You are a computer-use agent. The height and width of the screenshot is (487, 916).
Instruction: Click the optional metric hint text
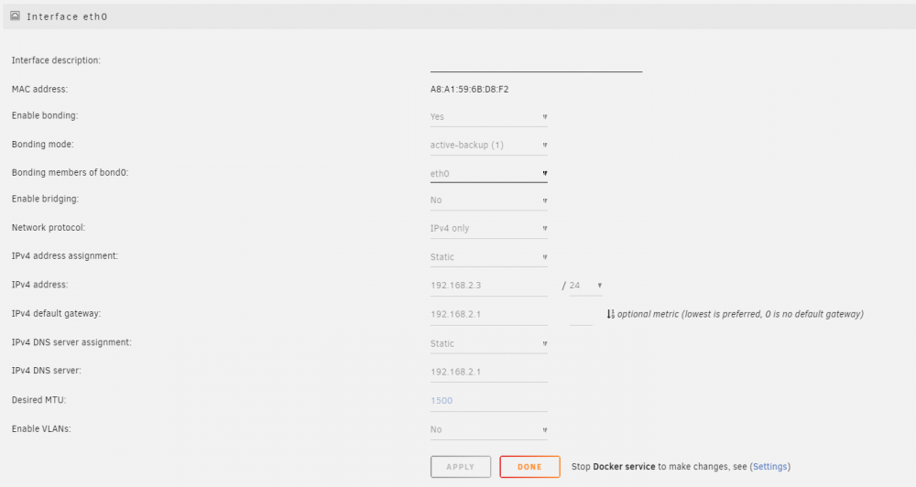click(x=740, y=314)
